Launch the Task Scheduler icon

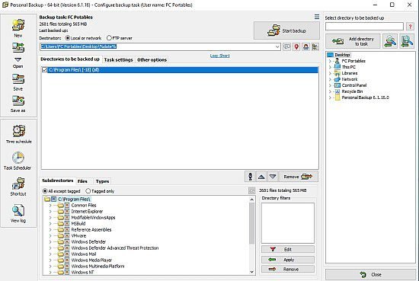tap(18, 158)
